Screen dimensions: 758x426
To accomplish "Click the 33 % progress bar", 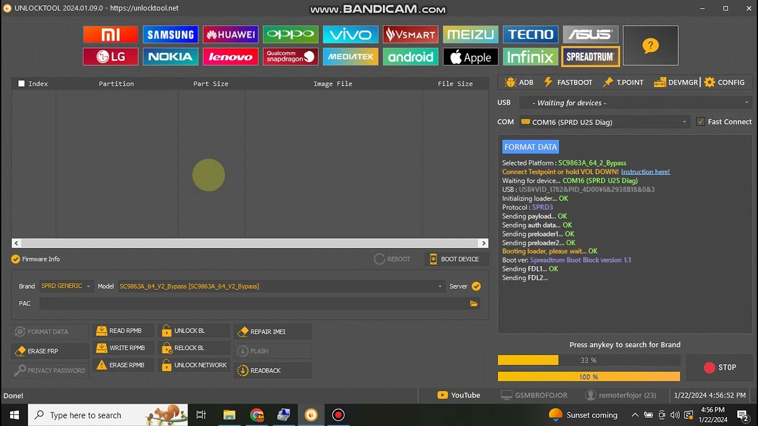I will [589, 360].
